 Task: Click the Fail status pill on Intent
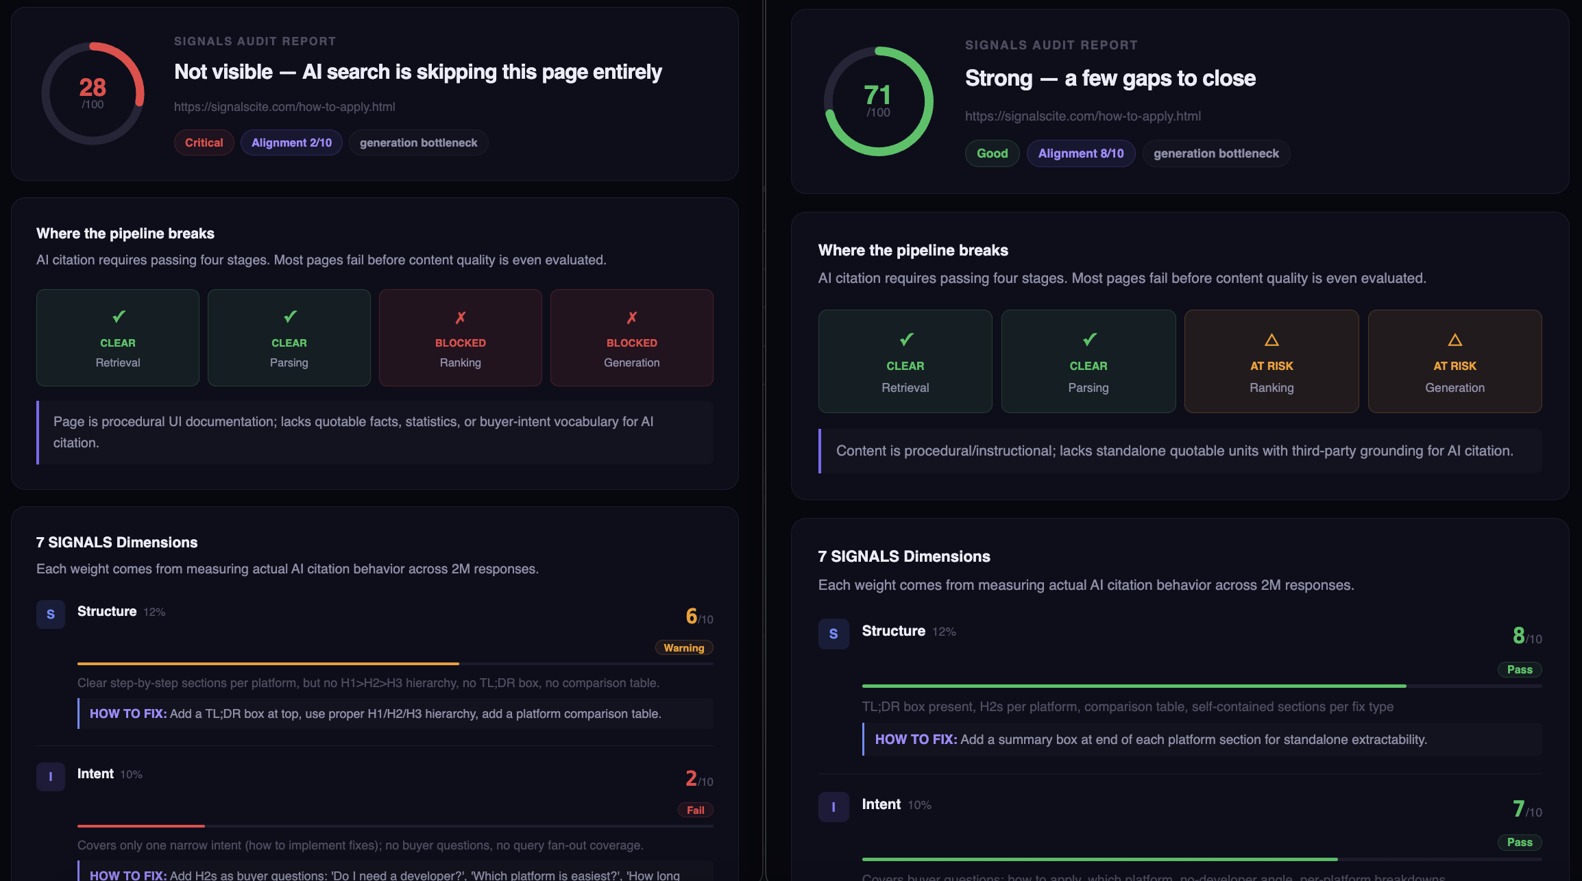695,810
